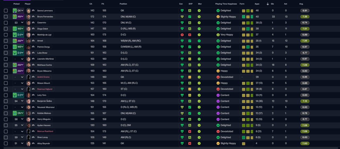Open the S9 picked dropdown for Shea Lacey
The image size is (340, 149).
pos(18,137)
